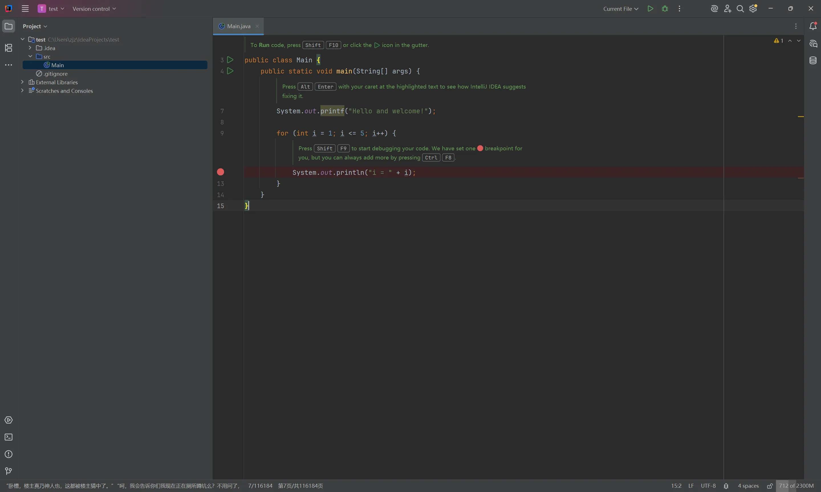Go to next highlighted problem arrow
821x492 pixels.
[x=799, y=40]
